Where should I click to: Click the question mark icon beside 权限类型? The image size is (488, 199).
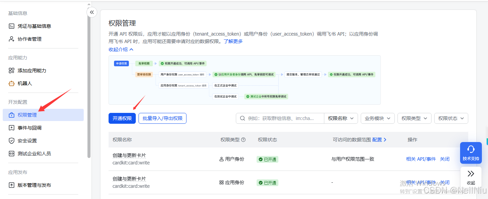tap(243, 140)
